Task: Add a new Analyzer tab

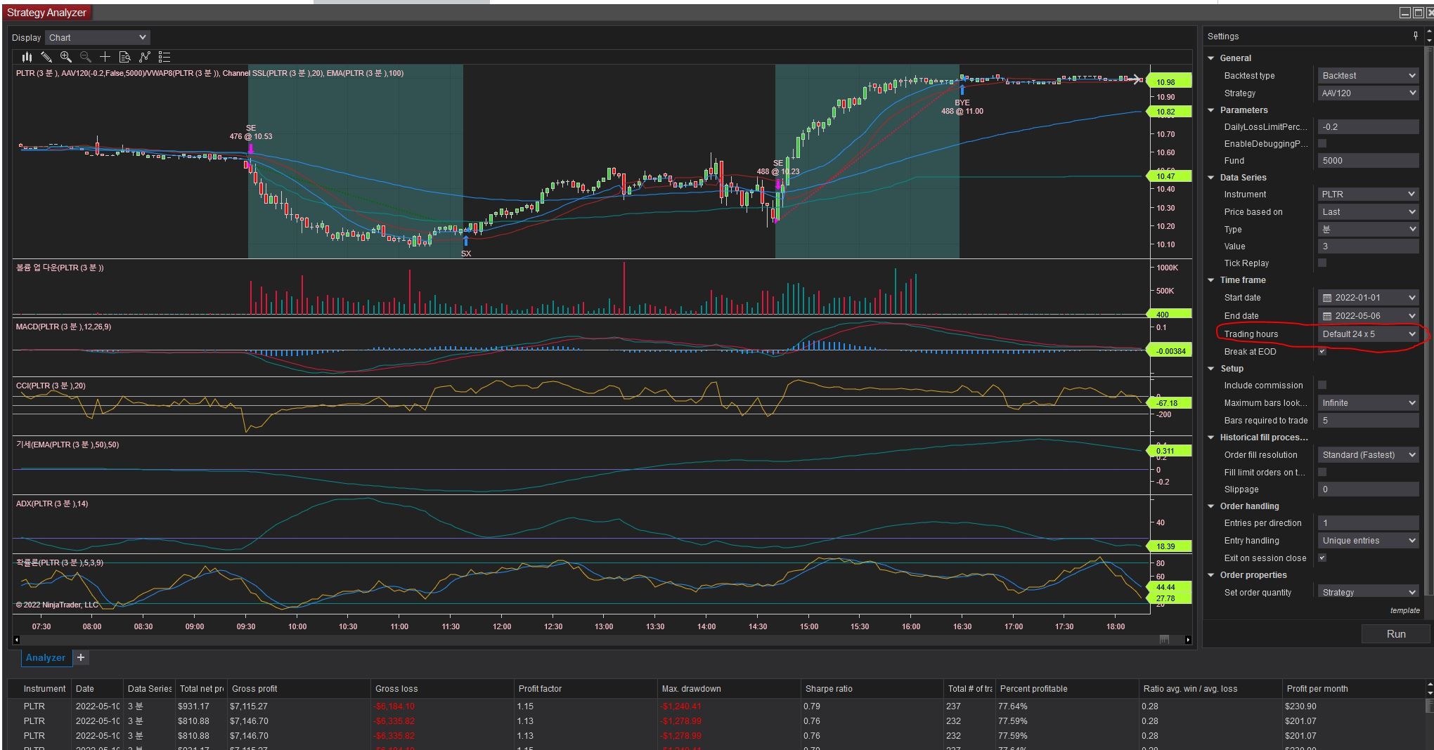Action: (x=81, y=657)
